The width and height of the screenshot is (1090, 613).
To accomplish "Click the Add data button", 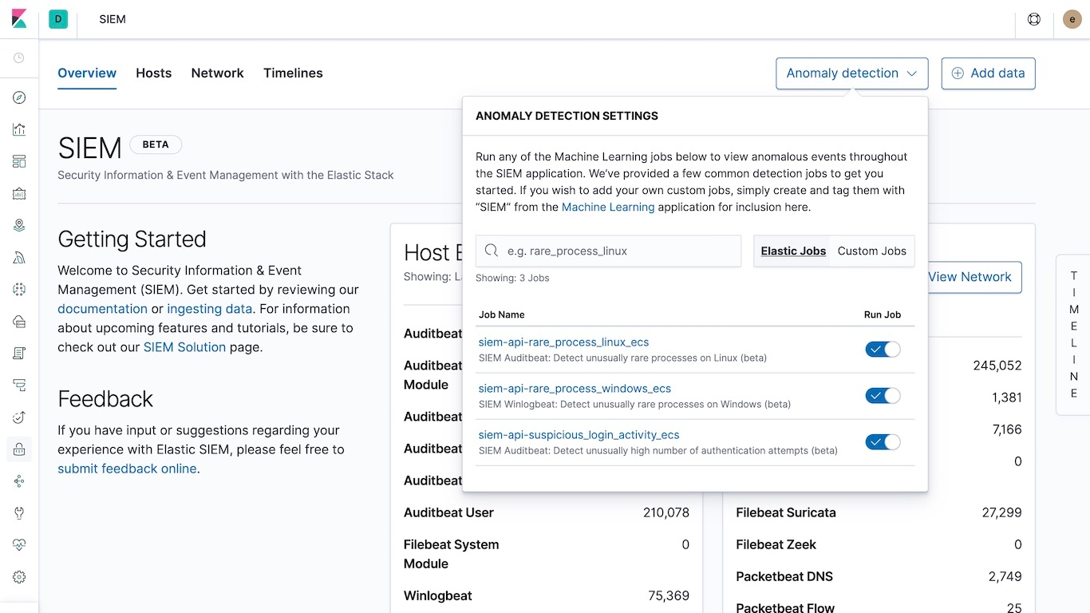I will coord(988,73).
